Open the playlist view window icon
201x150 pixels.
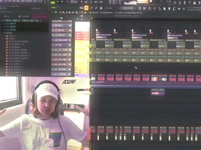pyautogui.click(x=140, y=8)
